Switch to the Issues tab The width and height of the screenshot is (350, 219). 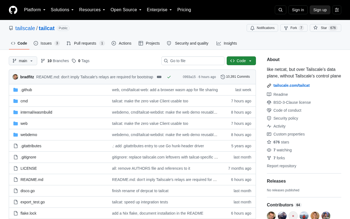click(47, 43)
